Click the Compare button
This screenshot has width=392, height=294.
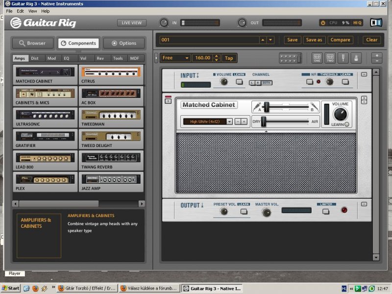click(x=340, y=40)
